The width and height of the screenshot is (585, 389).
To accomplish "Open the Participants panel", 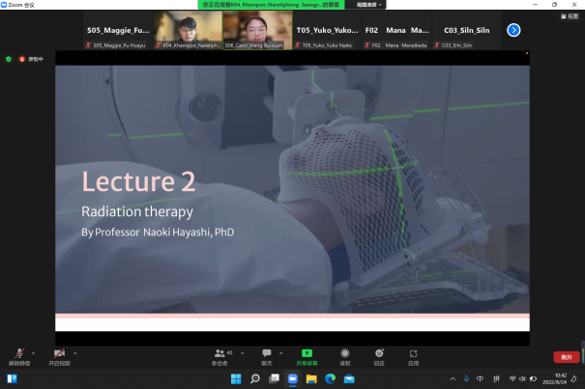I will click(220, 355).
